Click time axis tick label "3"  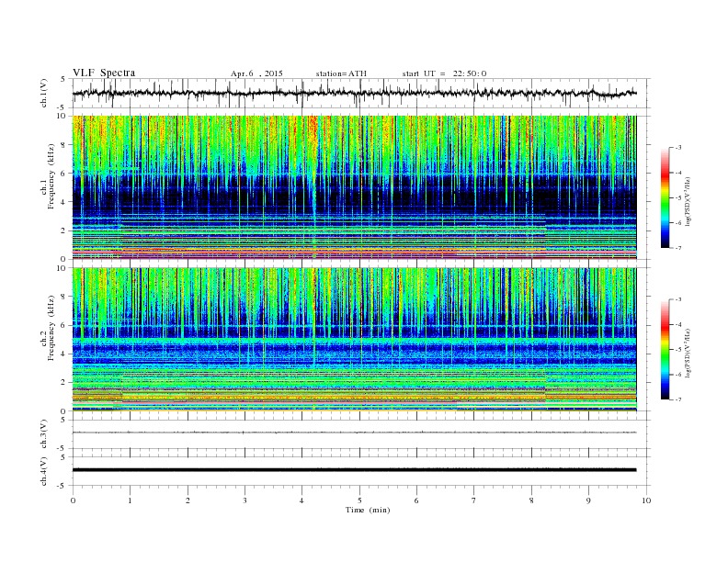coord(245,500)
